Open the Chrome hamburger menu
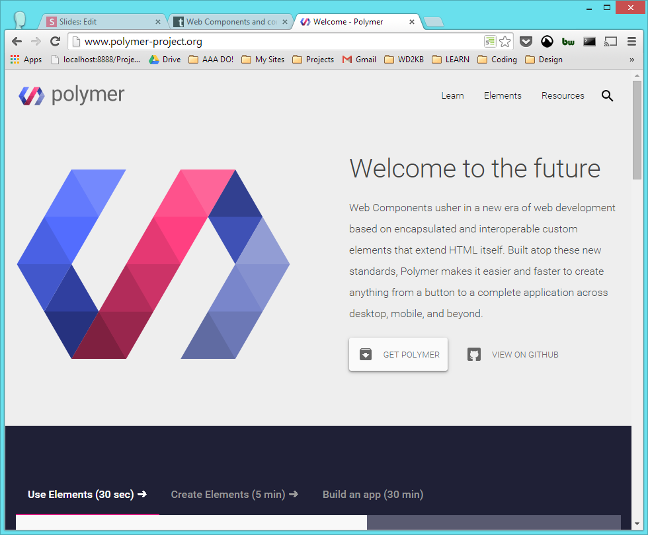 click(631, 41)
